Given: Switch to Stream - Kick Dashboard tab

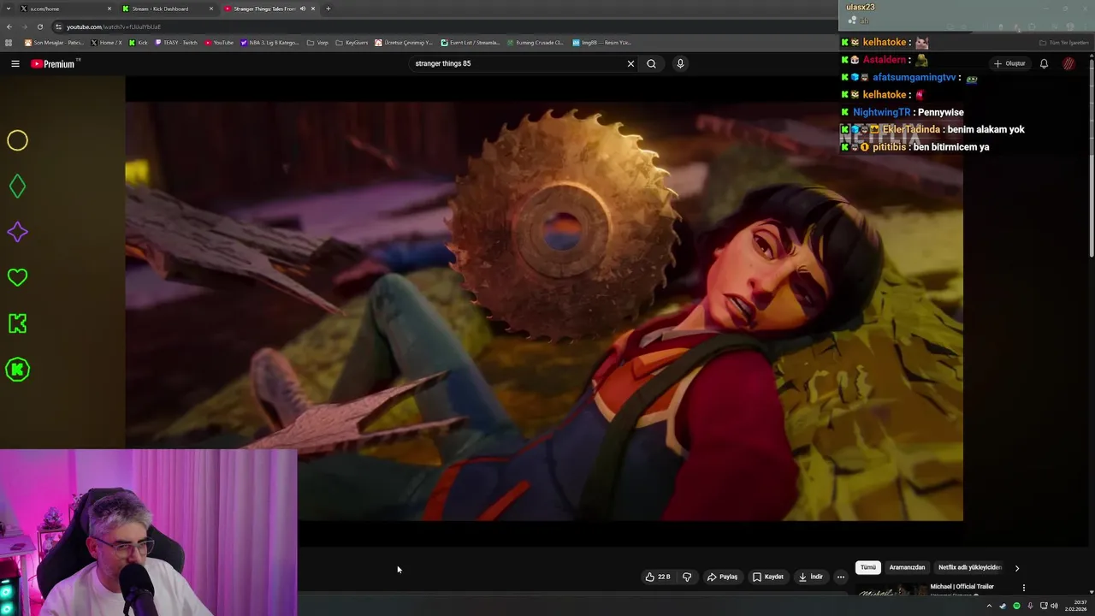Looking at the screenshot, I should (167, 9).
